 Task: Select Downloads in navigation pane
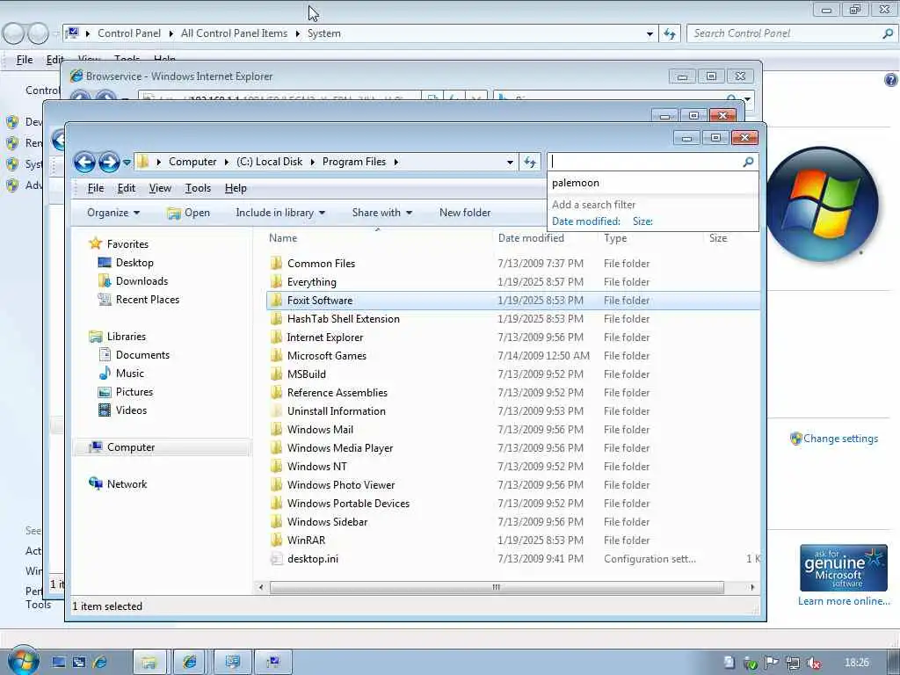pos(142,281)
